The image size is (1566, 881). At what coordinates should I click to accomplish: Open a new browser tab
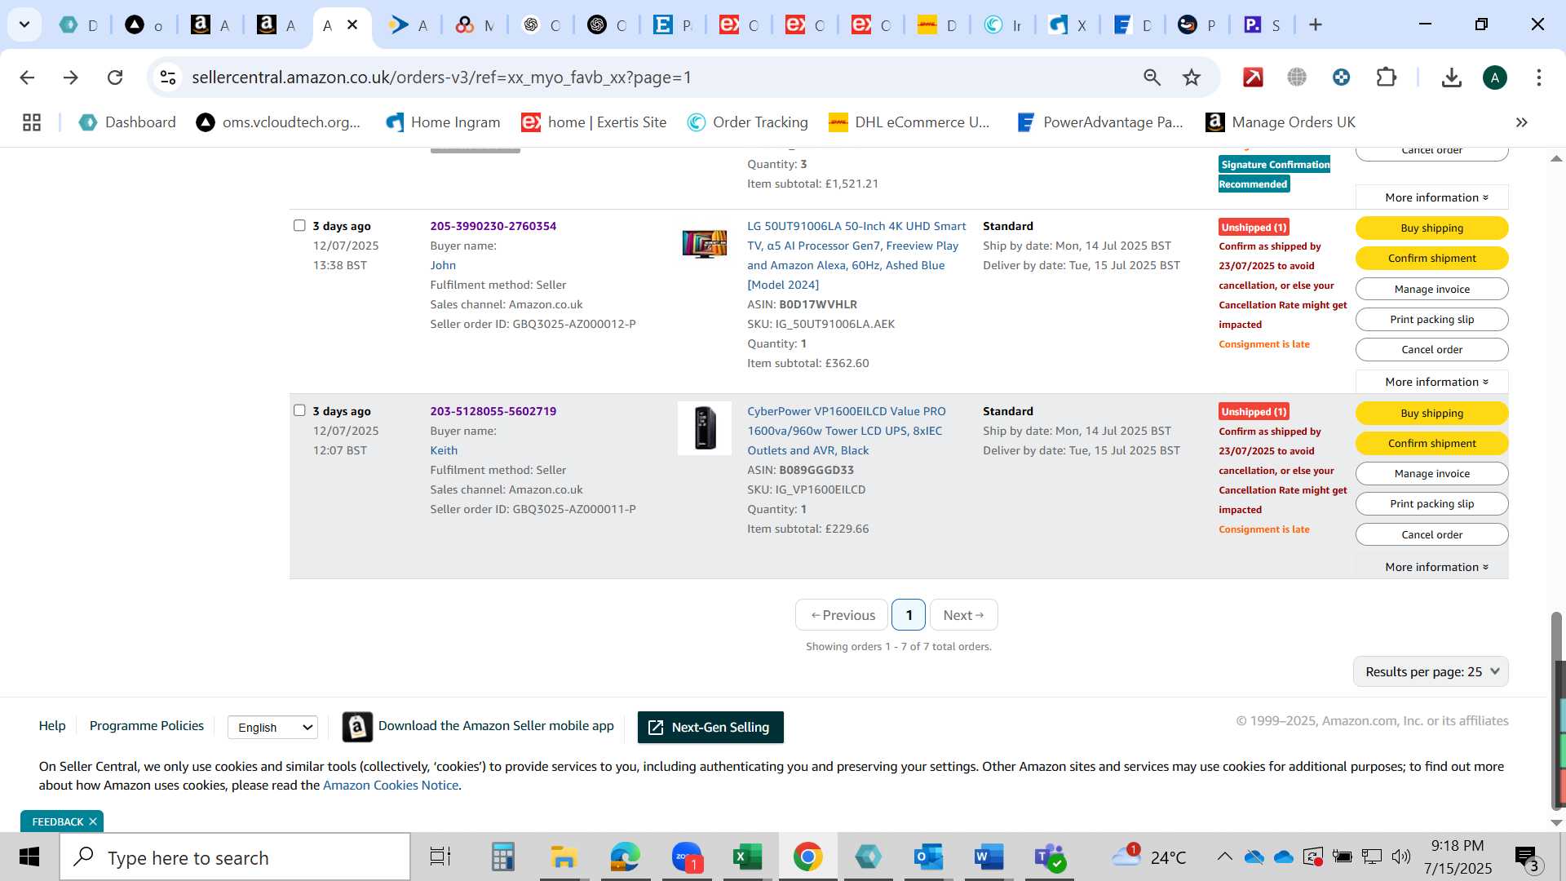click(1315, 25)
